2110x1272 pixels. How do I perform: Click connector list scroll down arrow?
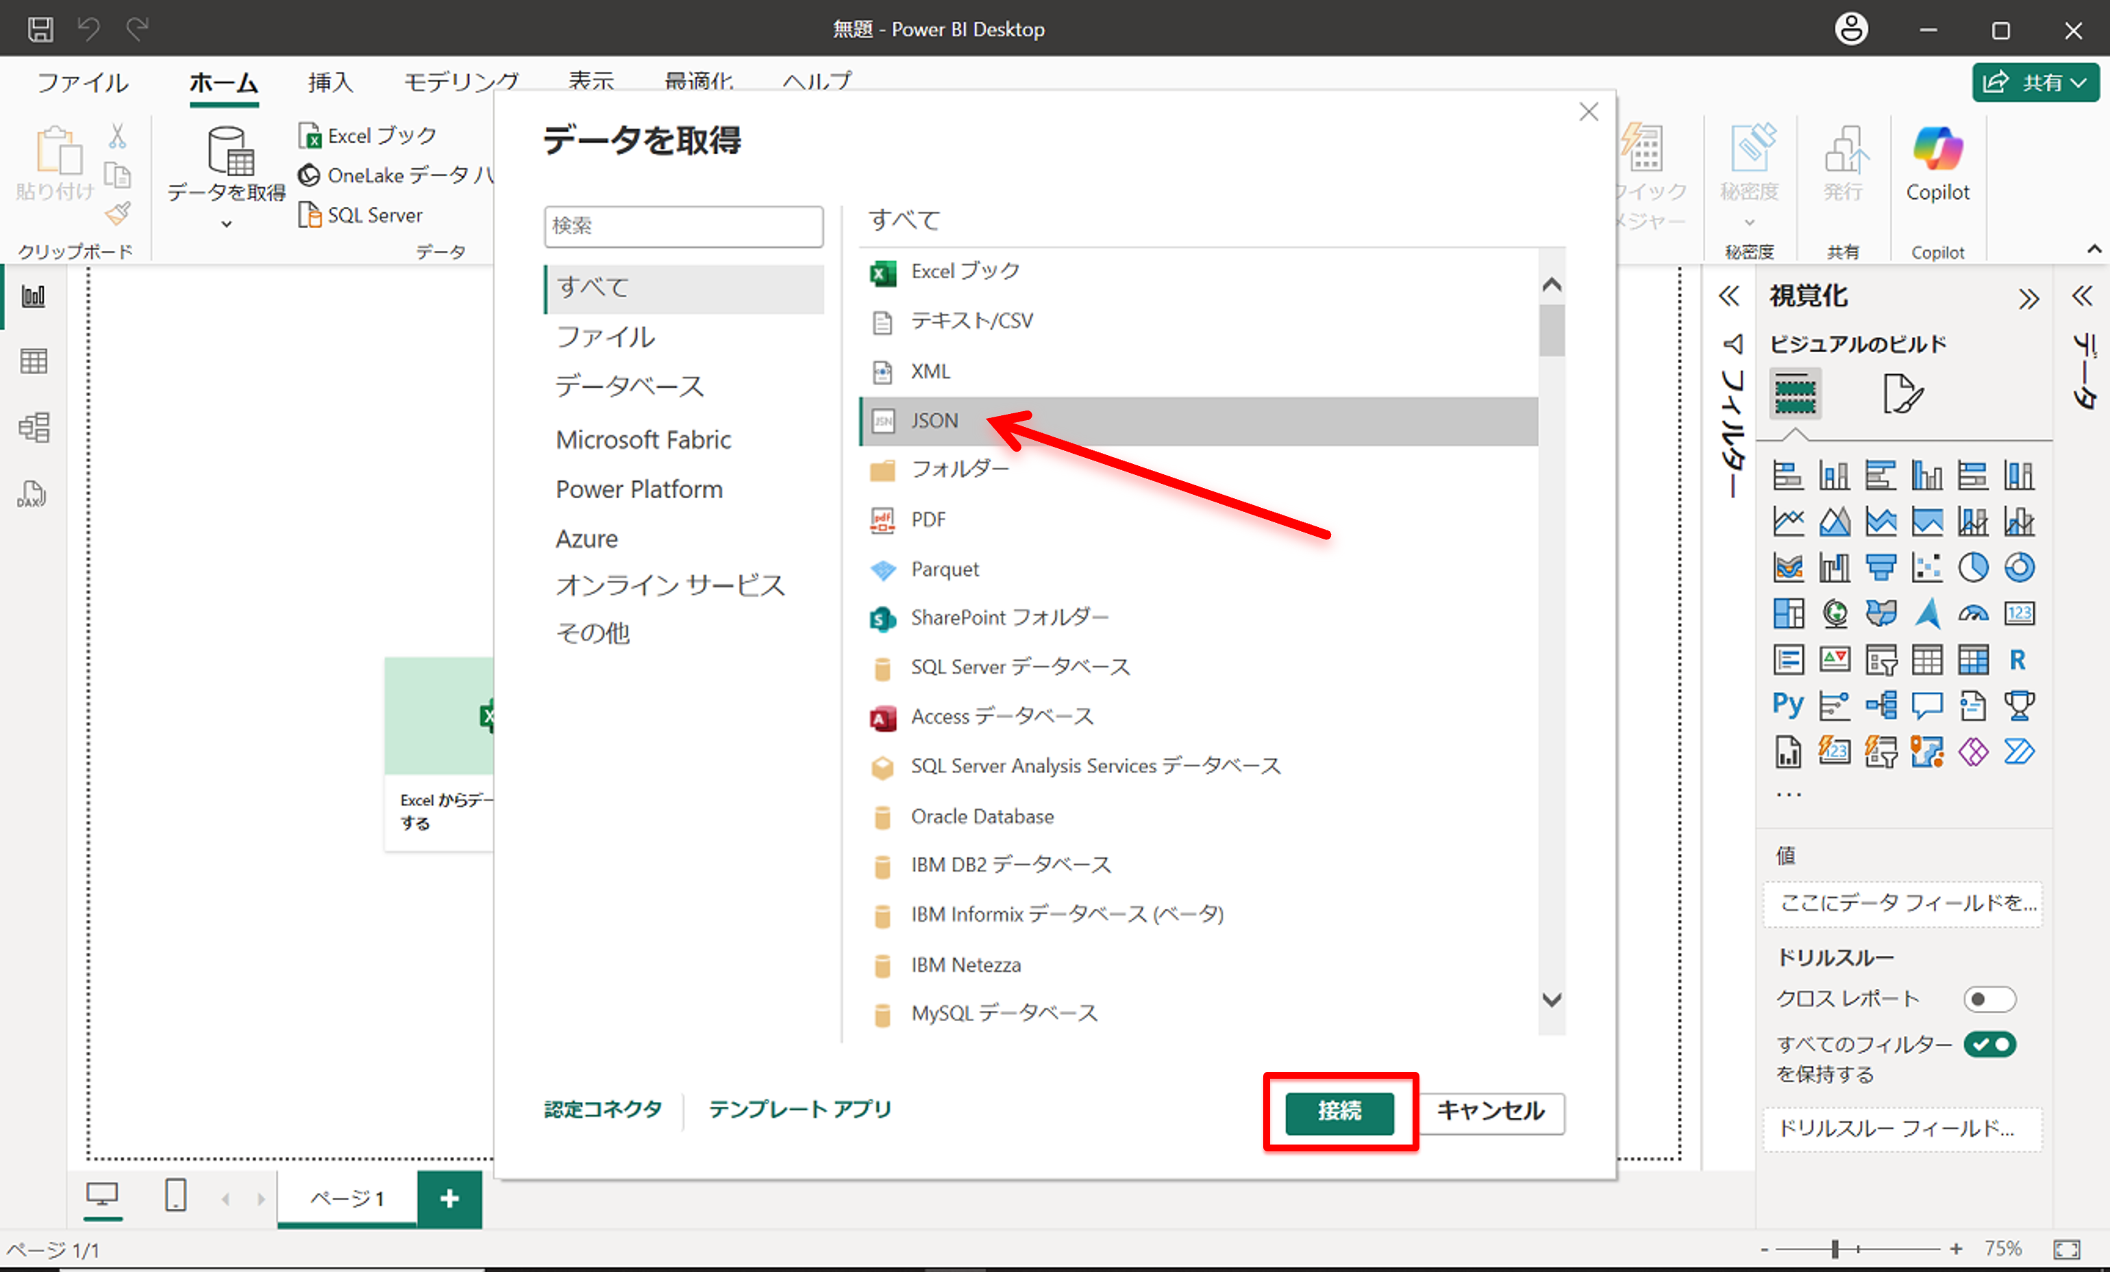pos(1551,1000)
